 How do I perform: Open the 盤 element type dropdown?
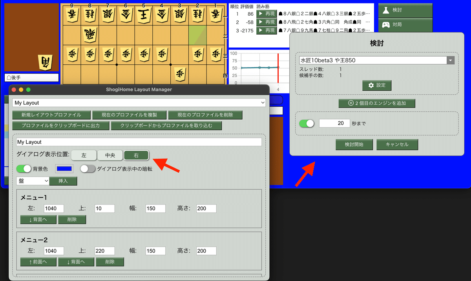pyautogui.click(x=33, y=181)
